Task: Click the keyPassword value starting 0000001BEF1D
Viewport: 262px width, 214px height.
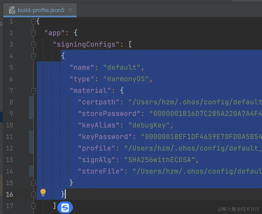Action: tap(202, 137)
